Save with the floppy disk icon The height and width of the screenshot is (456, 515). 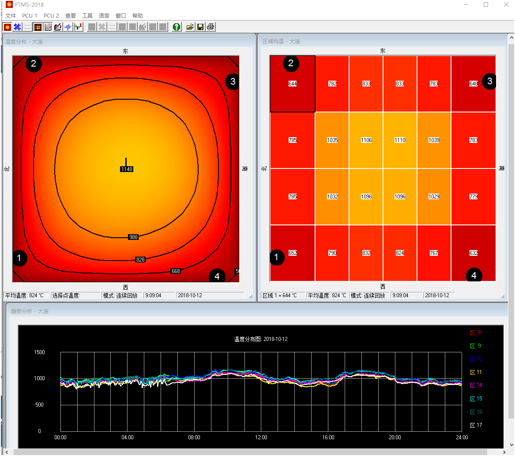pos(200,27)
